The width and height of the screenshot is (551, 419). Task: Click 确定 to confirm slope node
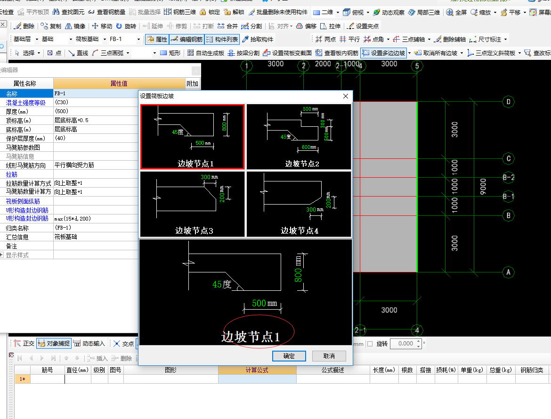point(289,356)
